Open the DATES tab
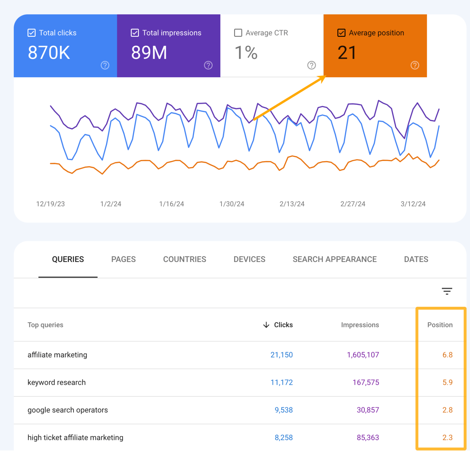 (x=416, y=259)
